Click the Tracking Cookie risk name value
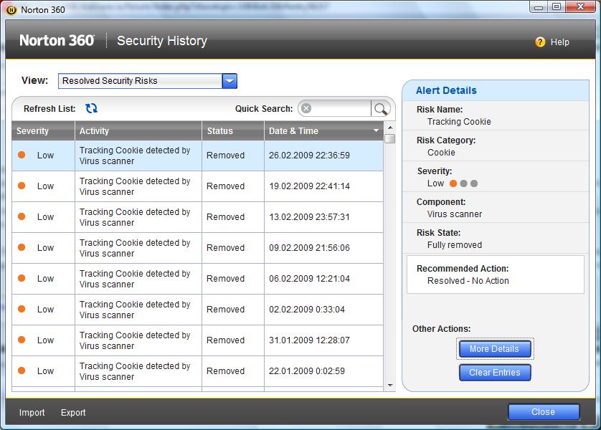The height and width of the screenshot is (430, 601). [x=459, y=121]
